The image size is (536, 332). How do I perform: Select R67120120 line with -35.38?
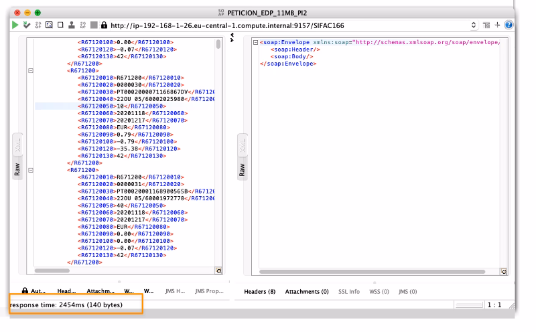[x=129, y=149]
